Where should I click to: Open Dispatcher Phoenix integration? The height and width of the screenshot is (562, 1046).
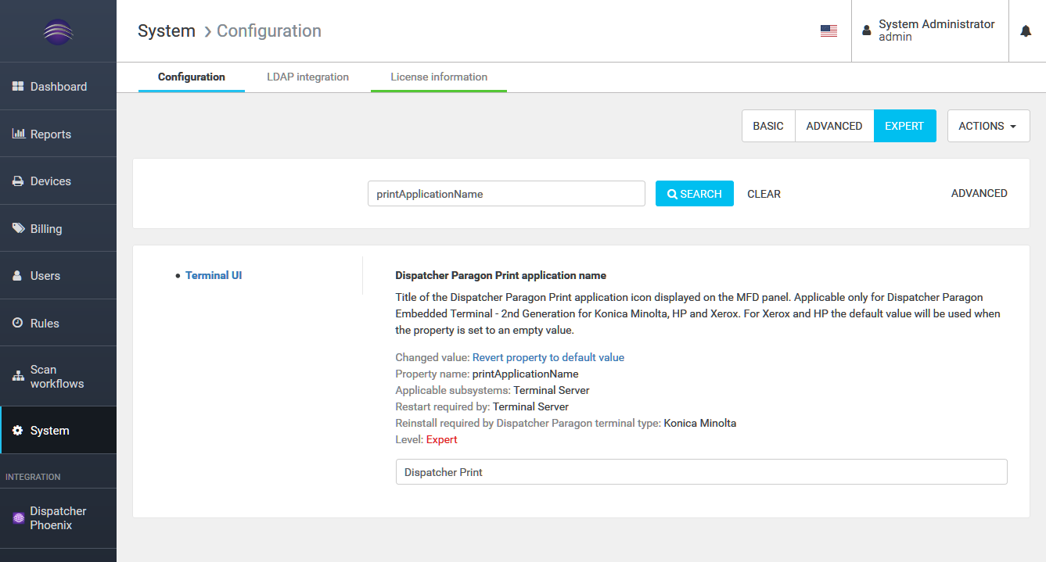(58, 518)
